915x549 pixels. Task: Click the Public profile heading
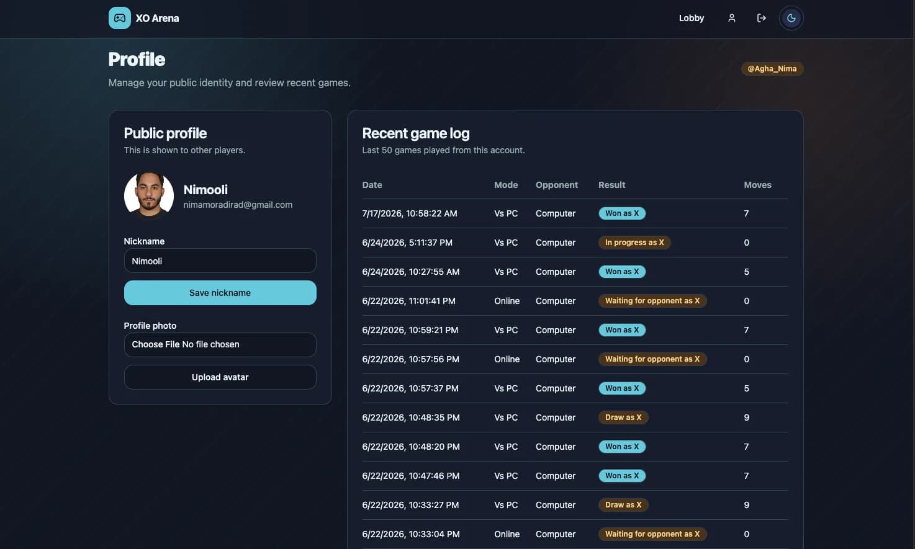tap(165, 133)
